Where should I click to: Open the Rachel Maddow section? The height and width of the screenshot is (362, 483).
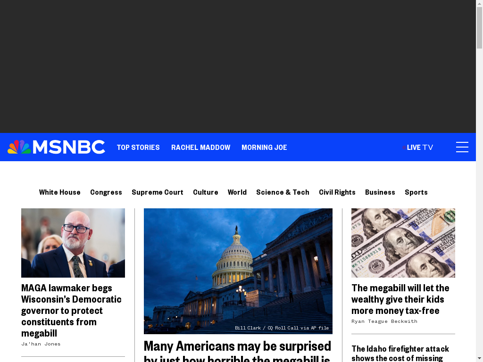201,148
